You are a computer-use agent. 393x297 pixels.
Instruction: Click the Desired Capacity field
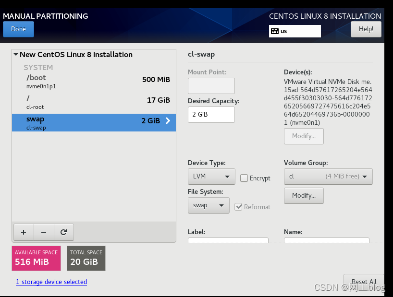point(211,115)
